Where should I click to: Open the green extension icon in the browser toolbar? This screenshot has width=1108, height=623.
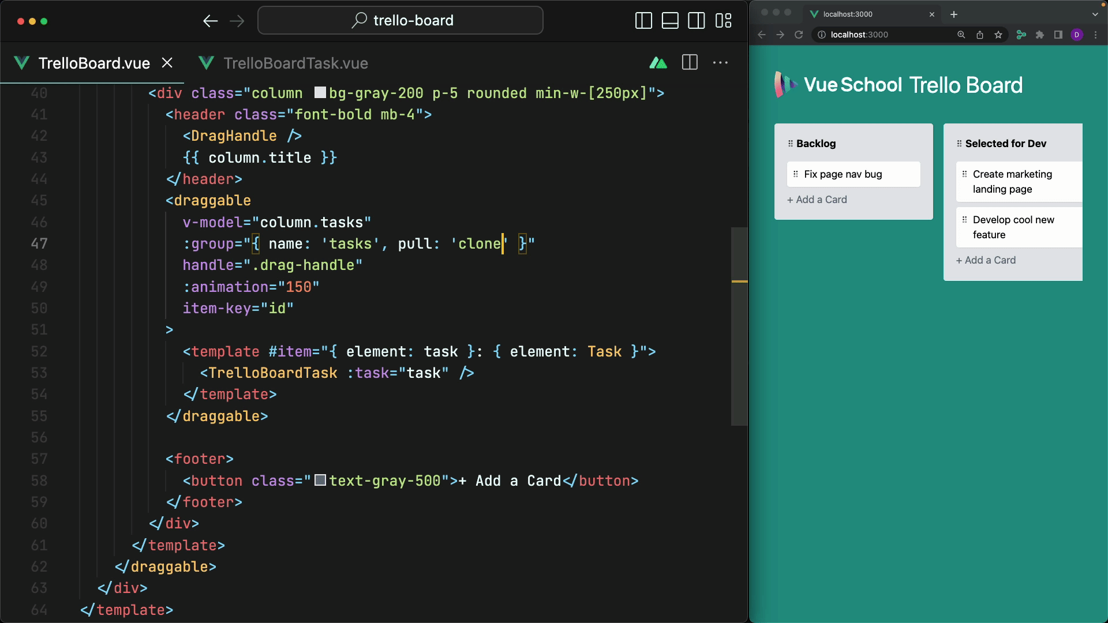pyautogui.click(x=1021, y=35)
